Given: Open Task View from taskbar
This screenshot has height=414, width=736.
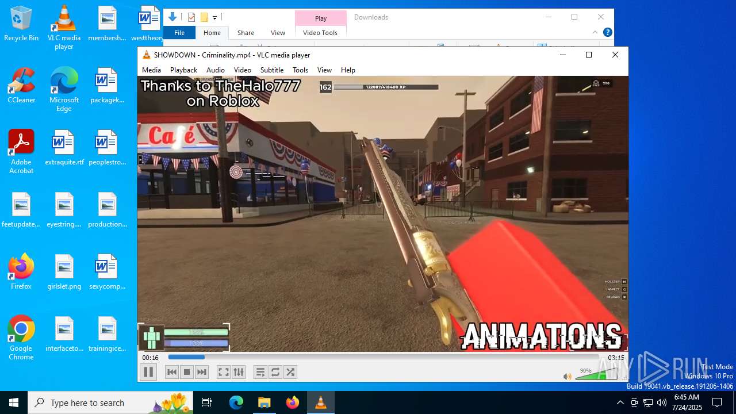Looking at the screenshot, I should coord(207,402).
